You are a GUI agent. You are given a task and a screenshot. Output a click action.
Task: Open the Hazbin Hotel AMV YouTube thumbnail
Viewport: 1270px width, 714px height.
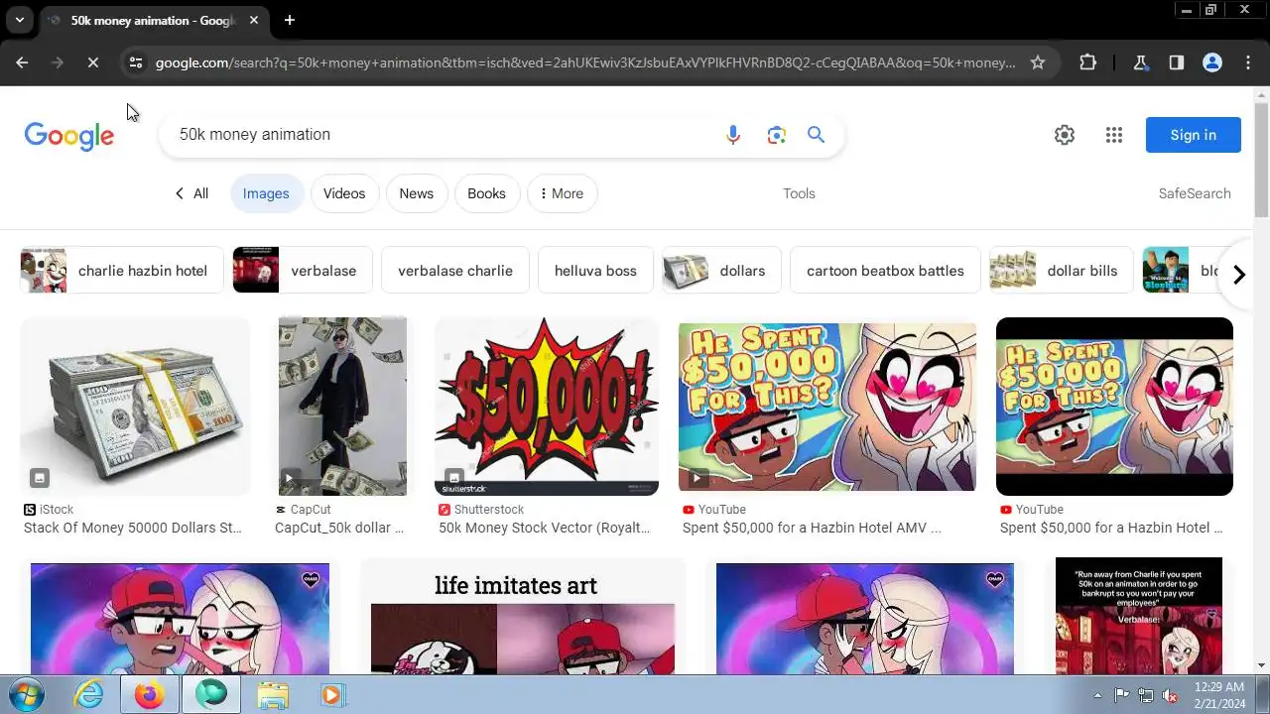(827, 407)
